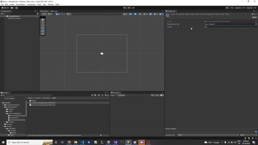Click the Play button in toolbar
Image resolution: width=258 pixels, height=145 pixels.
[125, 8]
